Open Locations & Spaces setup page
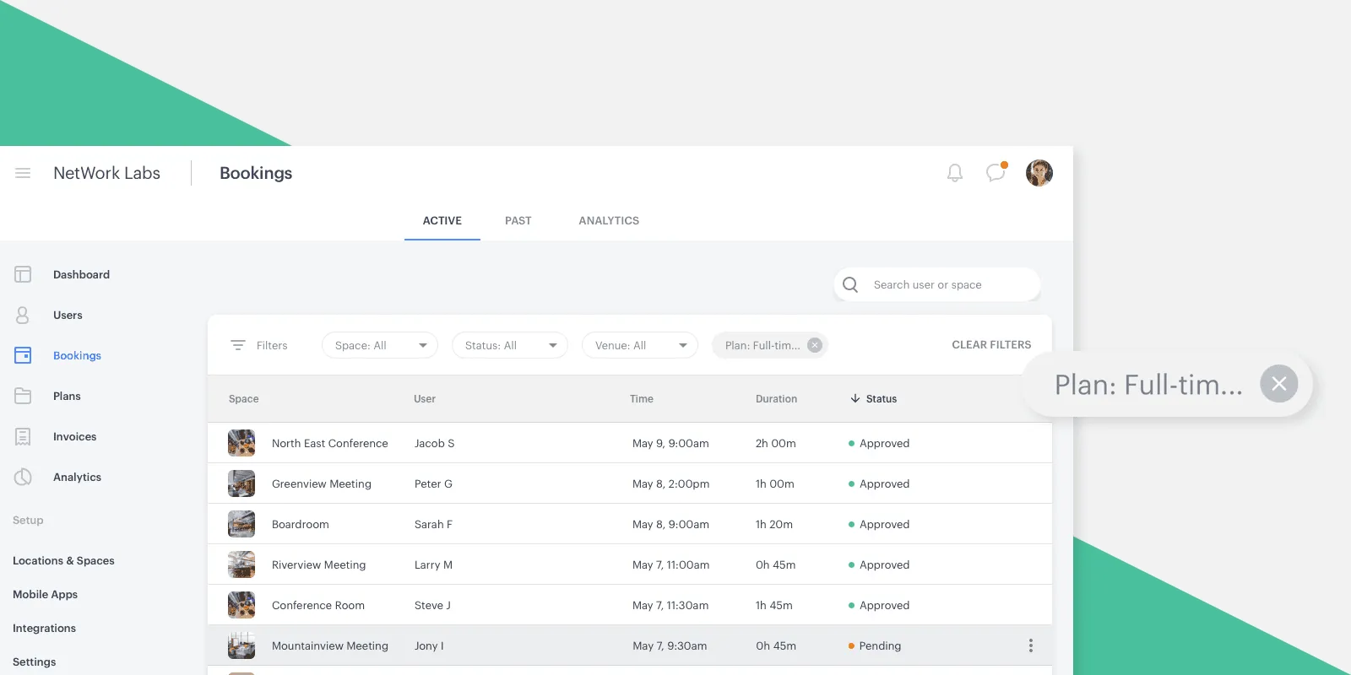This screenshot has width=1351, height=675. point(63,560)
